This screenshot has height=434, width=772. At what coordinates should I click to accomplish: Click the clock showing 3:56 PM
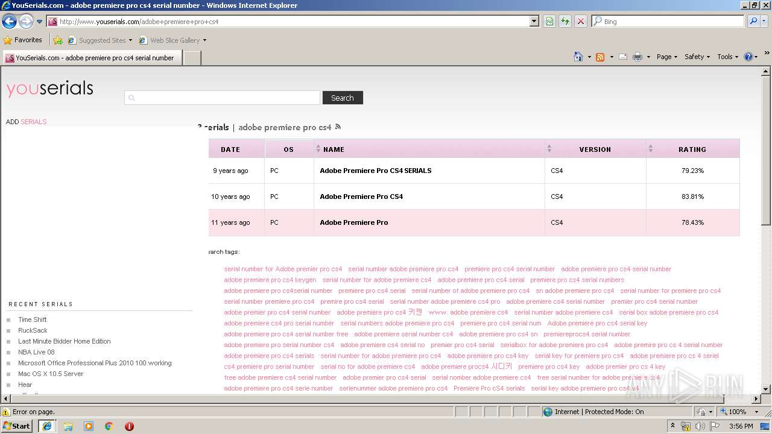pos(741,426)
